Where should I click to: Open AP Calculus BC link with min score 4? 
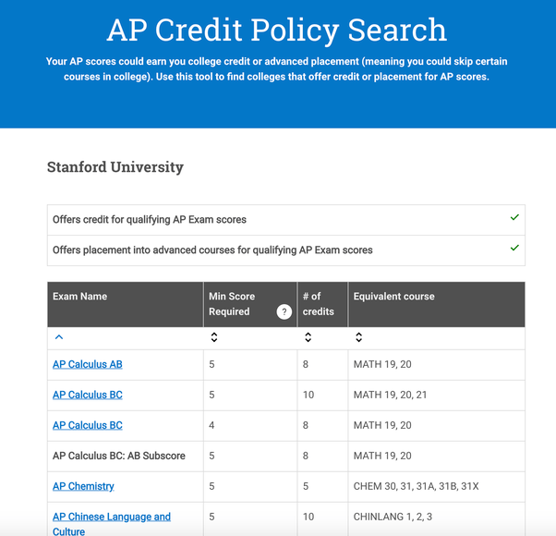click(x=88, y=425)
